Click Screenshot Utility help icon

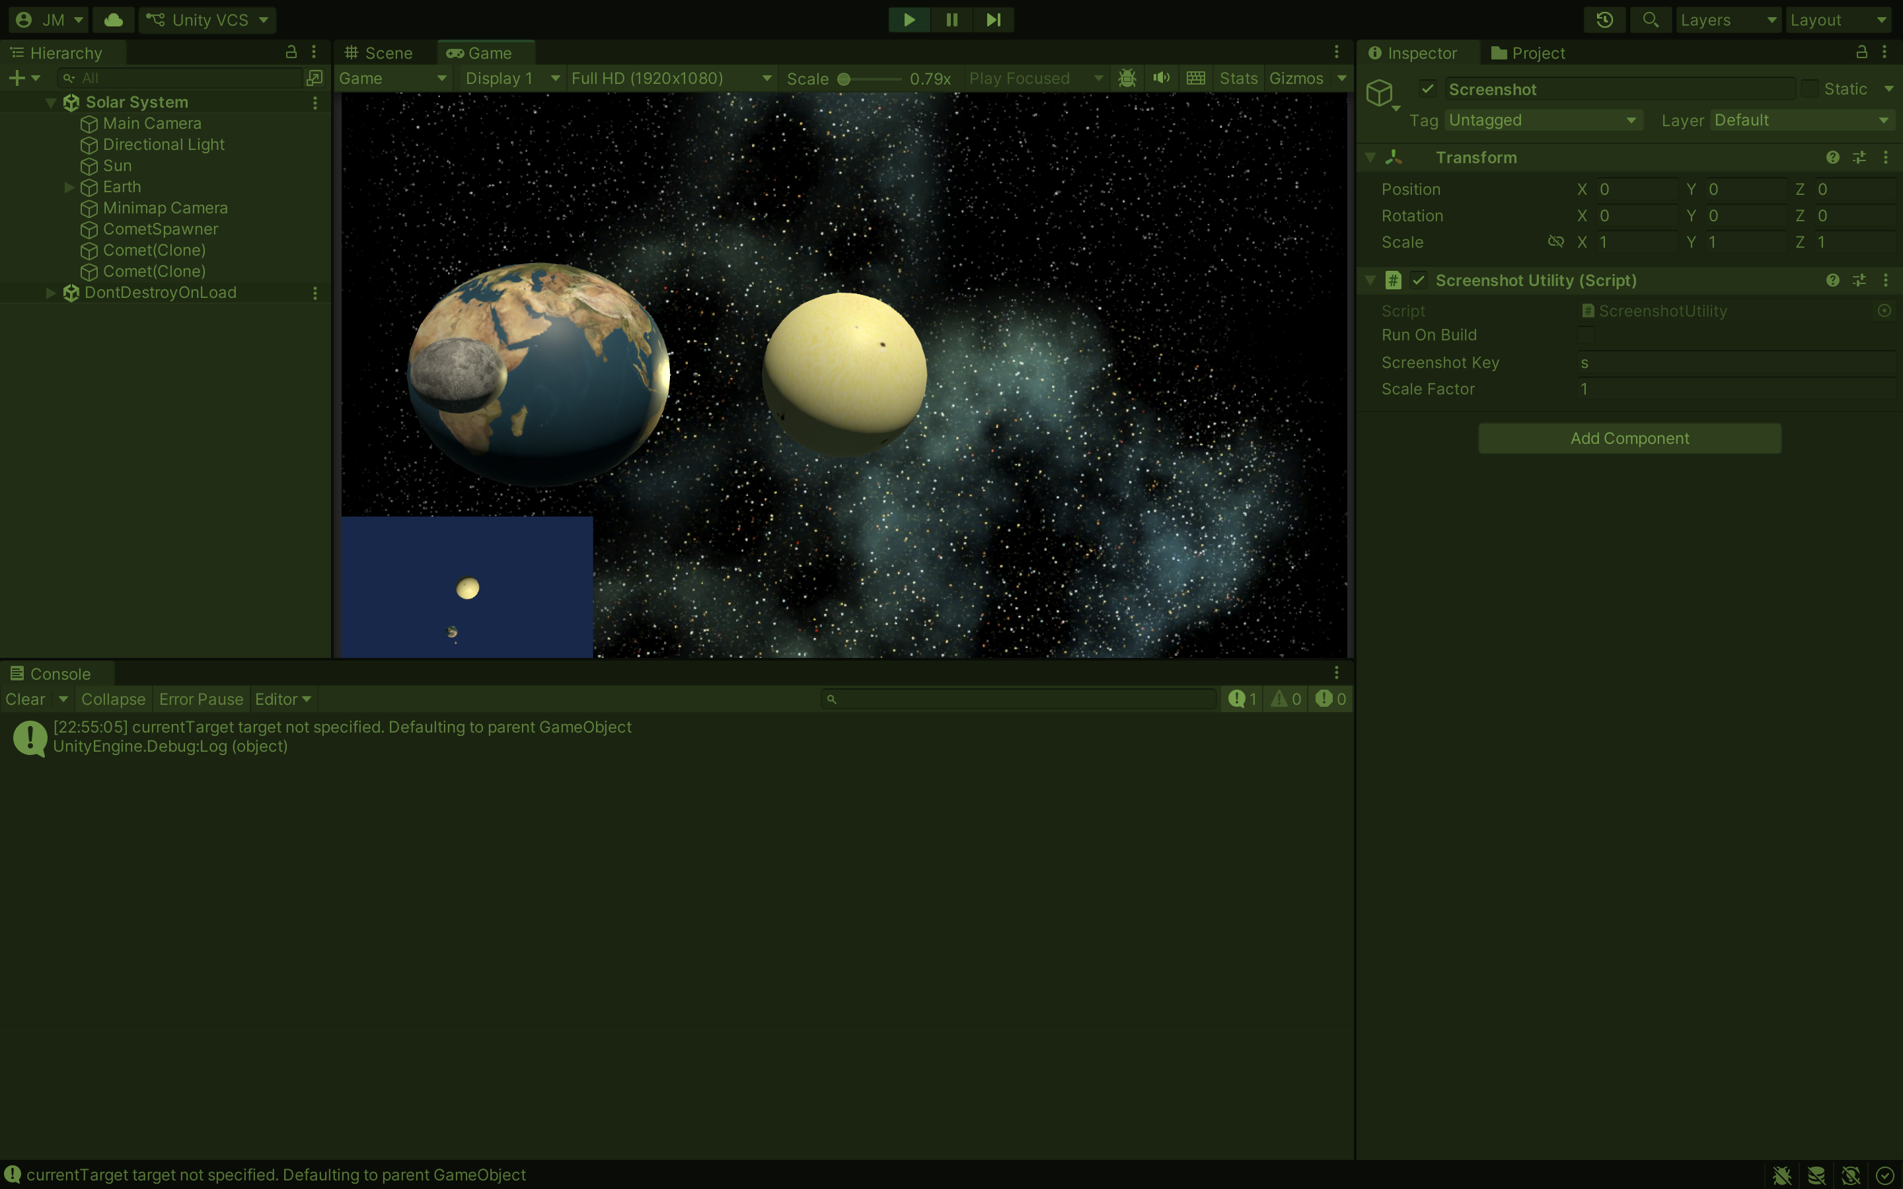[x=1832, y=280]
